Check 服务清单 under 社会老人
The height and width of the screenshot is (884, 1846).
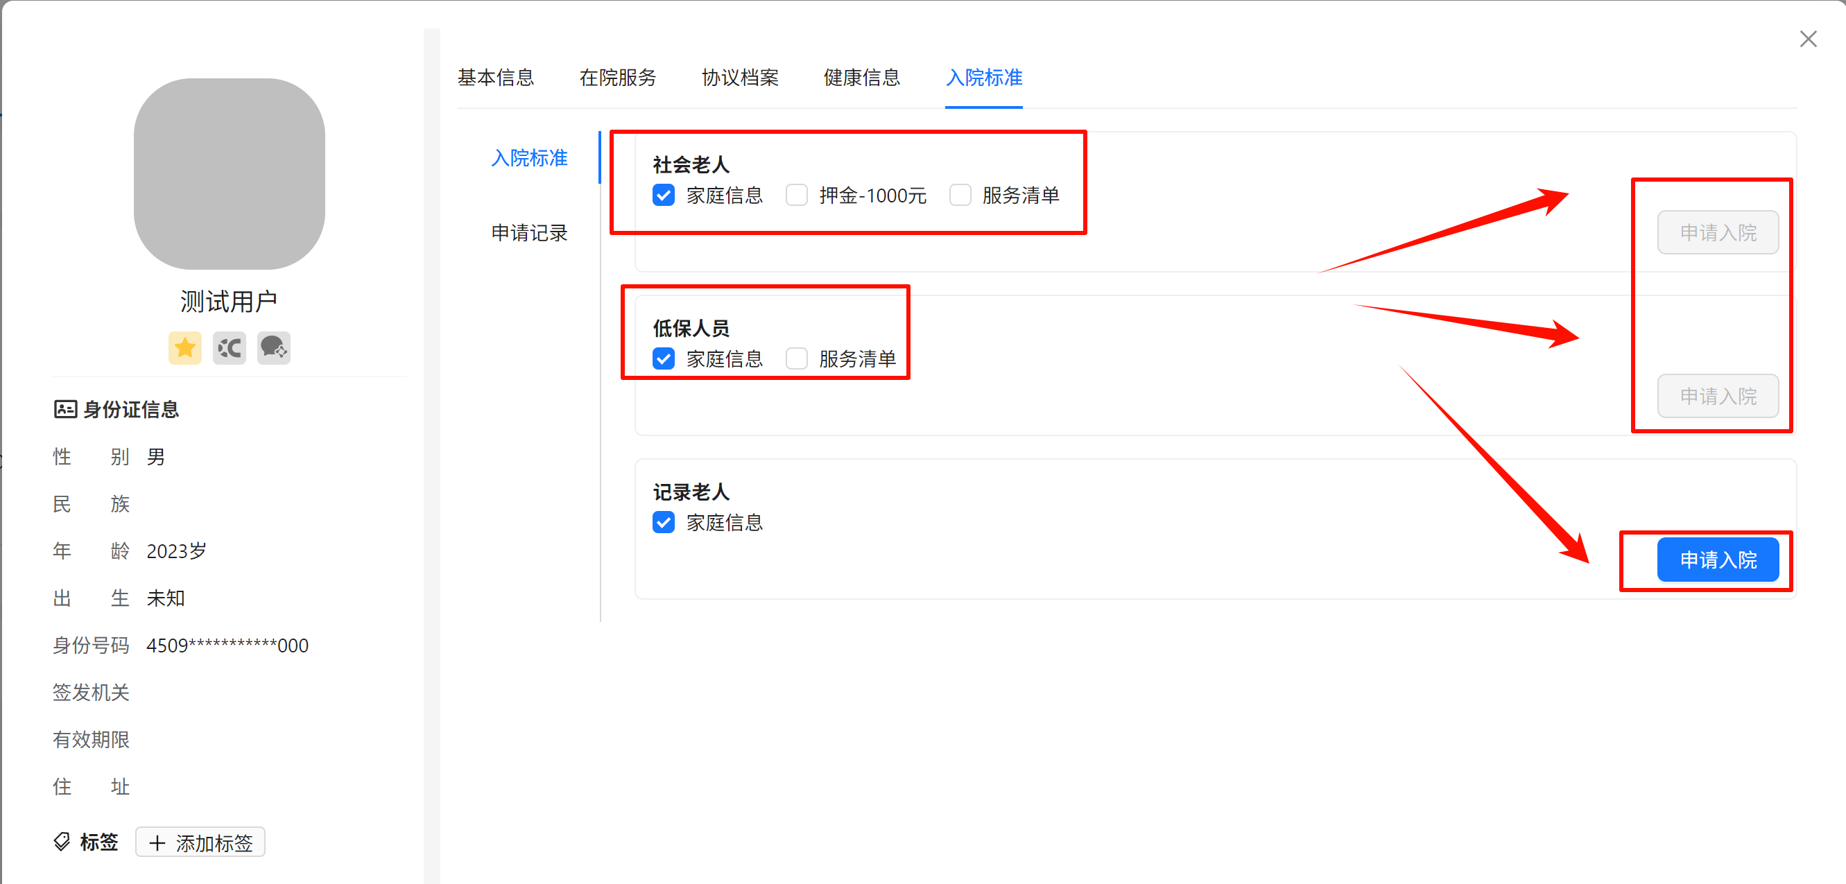point(960,196)
